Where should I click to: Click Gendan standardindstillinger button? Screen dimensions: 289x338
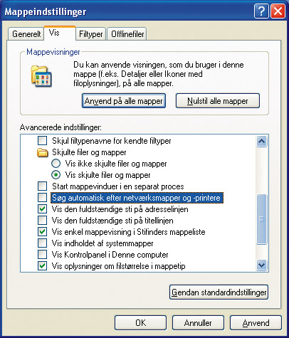[219, 292]
